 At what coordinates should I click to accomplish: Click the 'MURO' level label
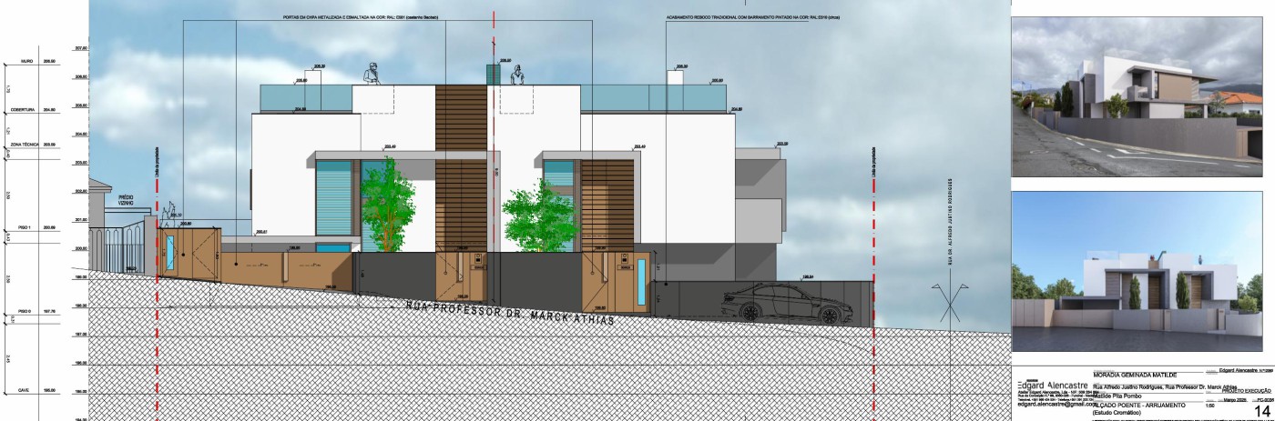(27, 61)
